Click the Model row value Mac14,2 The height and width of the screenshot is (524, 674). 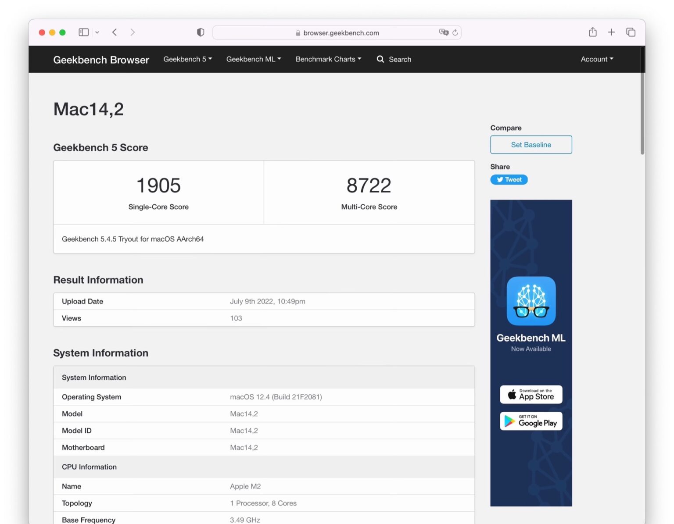pyautogui.click(x=244, y=414)
